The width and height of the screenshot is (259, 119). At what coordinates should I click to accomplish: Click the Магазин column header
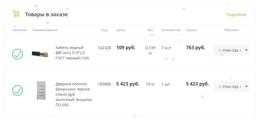232,30
